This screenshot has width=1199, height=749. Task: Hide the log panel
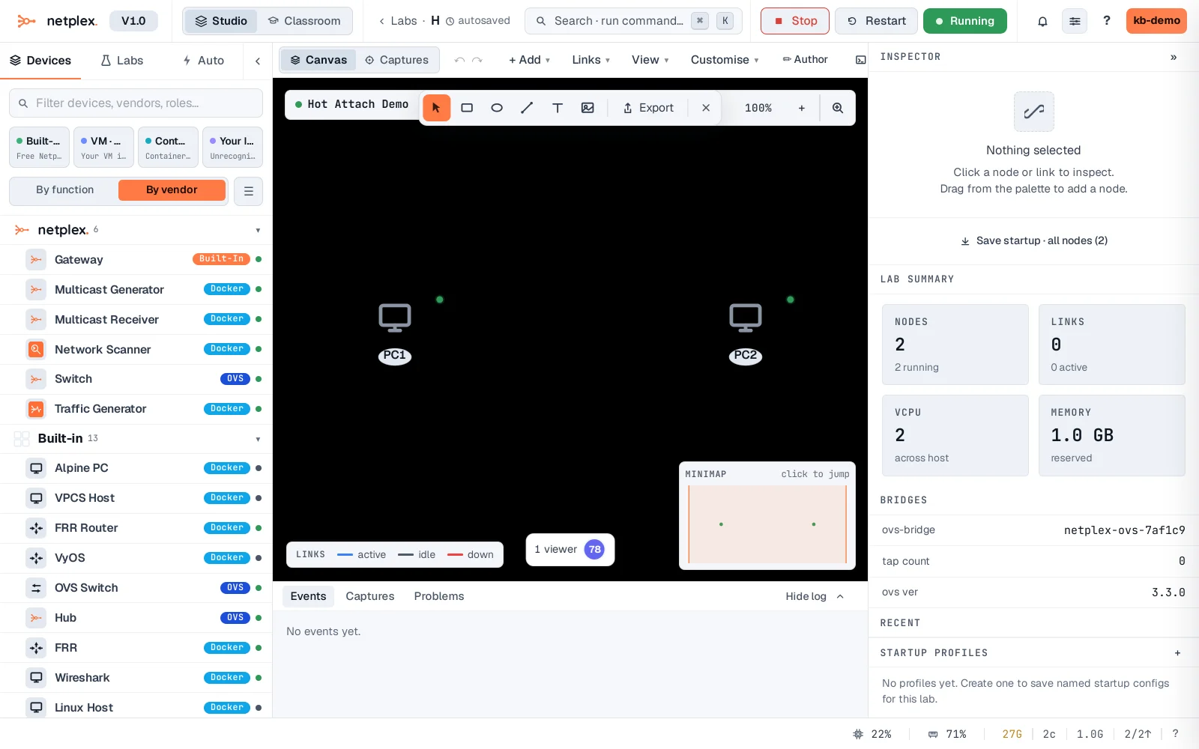[x=815, y=597]
